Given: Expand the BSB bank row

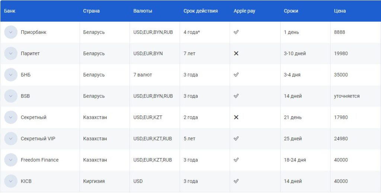Looking at the screenshot, I should (x=11, y=96).
